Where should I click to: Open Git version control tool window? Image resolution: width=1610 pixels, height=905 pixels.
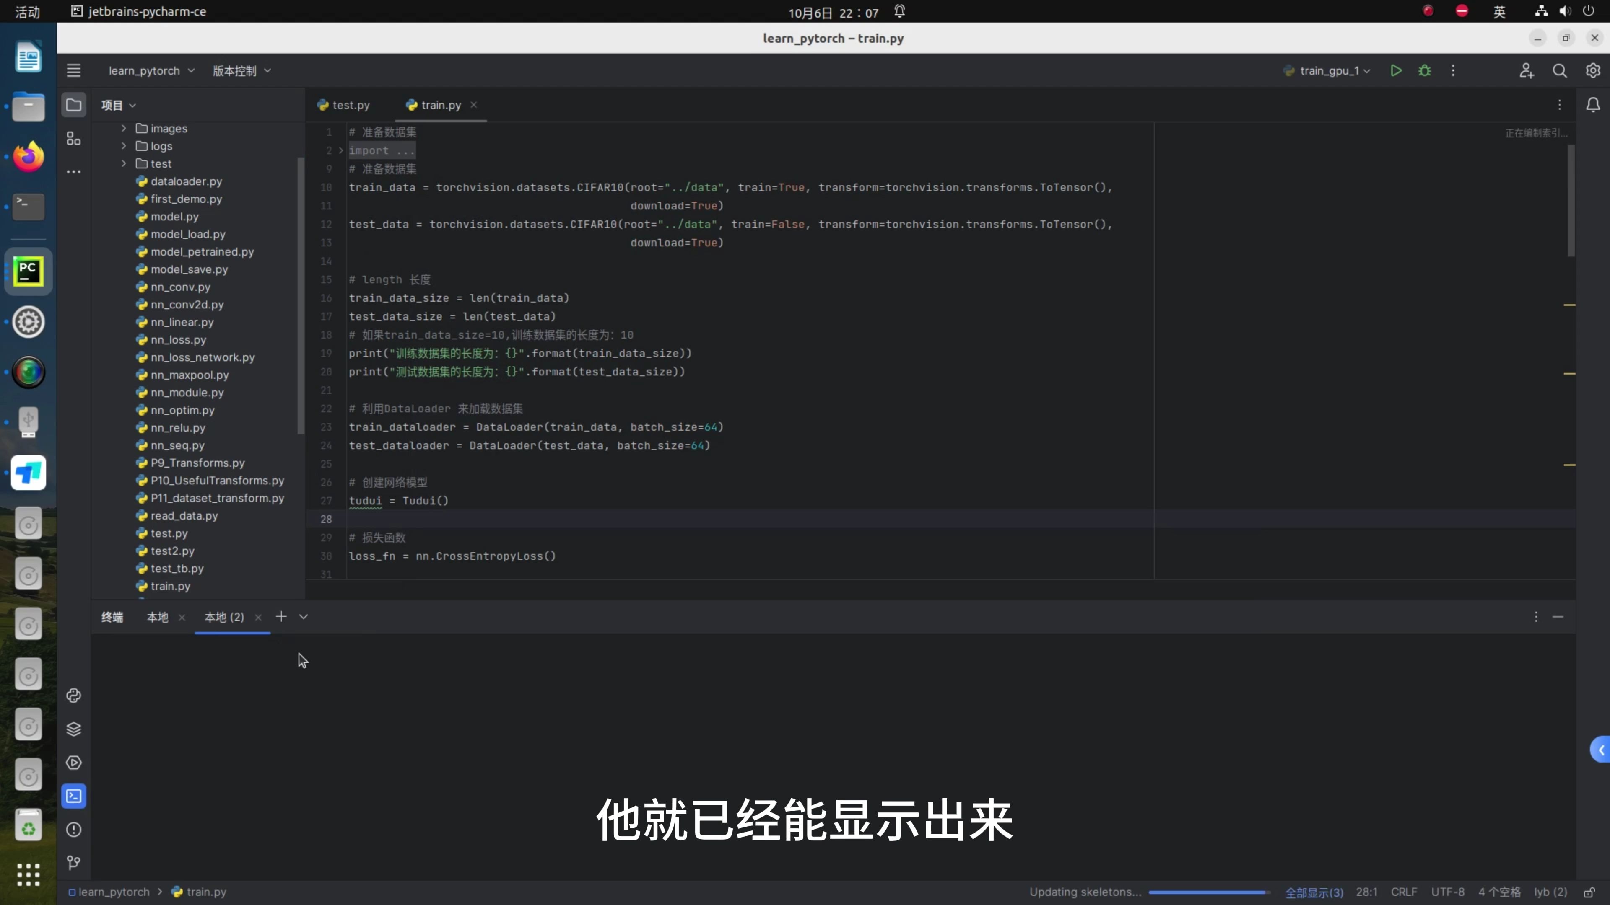74,863
